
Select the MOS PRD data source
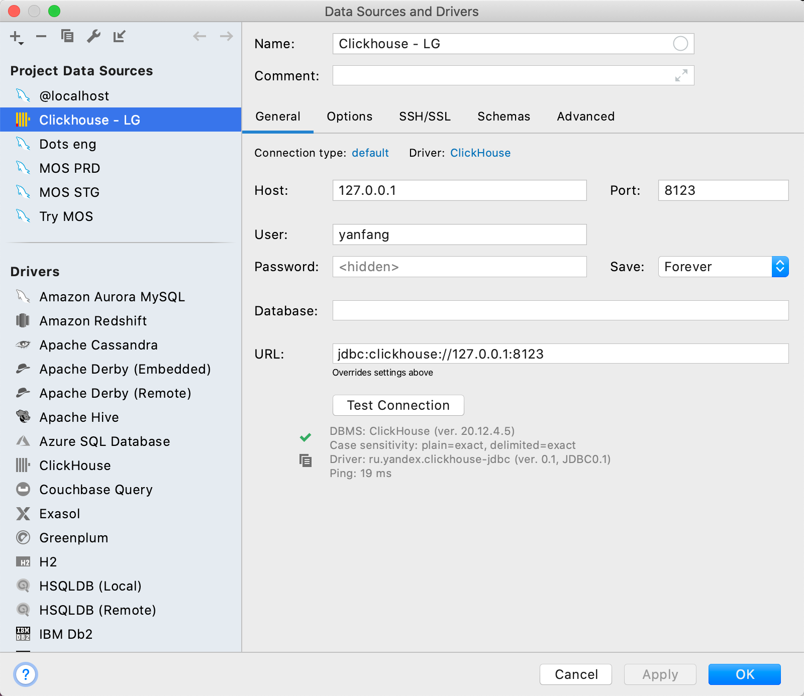pyautogui.click(x=69, y=168)
